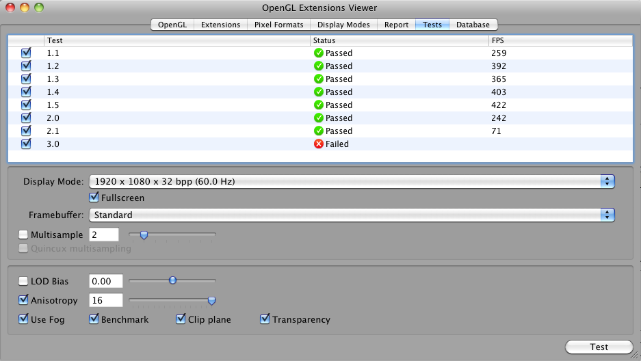Click the green Passed icon for test 1.5

pyautogui.click(x=319, y=105)
